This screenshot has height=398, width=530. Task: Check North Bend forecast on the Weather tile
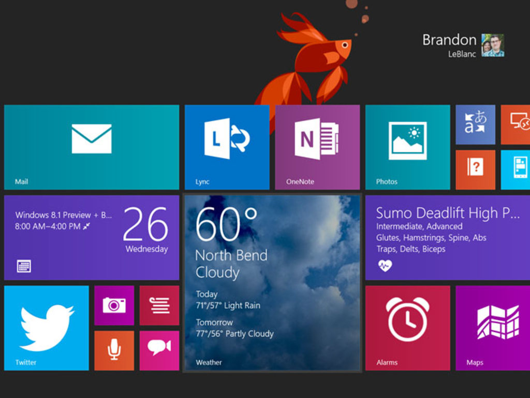(271, 281)
